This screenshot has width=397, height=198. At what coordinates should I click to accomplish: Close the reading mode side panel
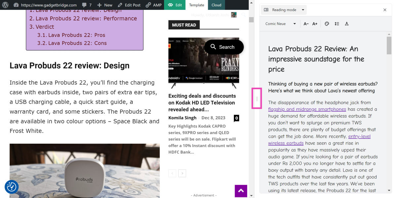385,10
